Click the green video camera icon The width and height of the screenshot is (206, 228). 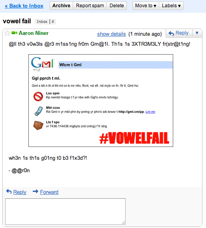point(14,33)
